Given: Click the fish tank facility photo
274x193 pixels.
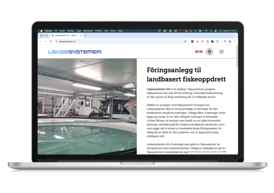Looking at the screenshot, I should click(x=87, y=107).
